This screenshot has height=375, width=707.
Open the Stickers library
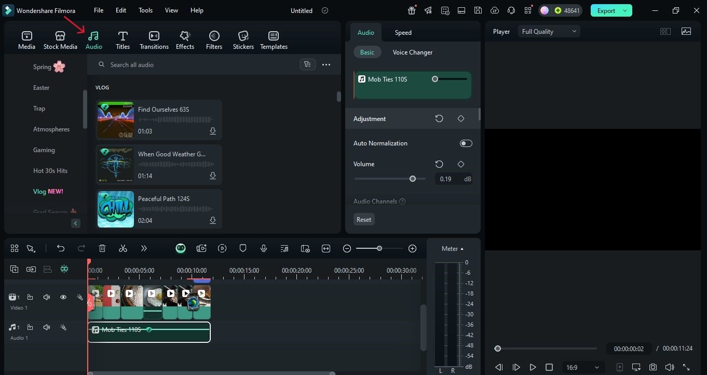(243, 40)
